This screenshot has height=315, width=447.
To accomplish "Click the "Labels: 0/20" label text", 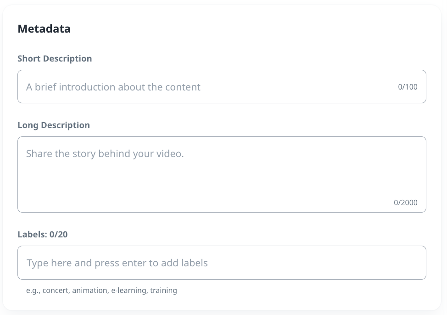I will (x=43, y=235).
